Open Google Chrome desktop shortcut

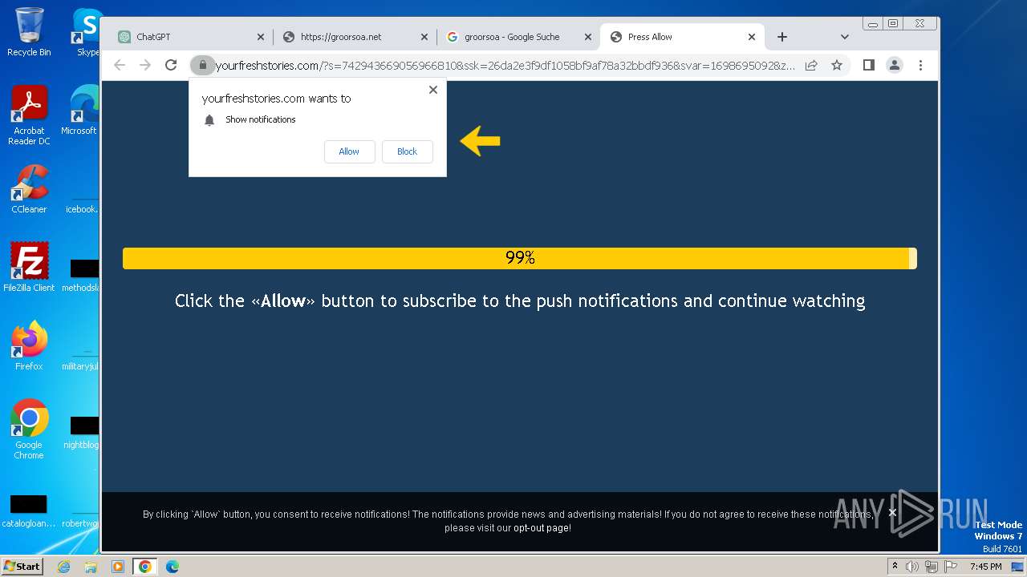(x=29, y=429)
